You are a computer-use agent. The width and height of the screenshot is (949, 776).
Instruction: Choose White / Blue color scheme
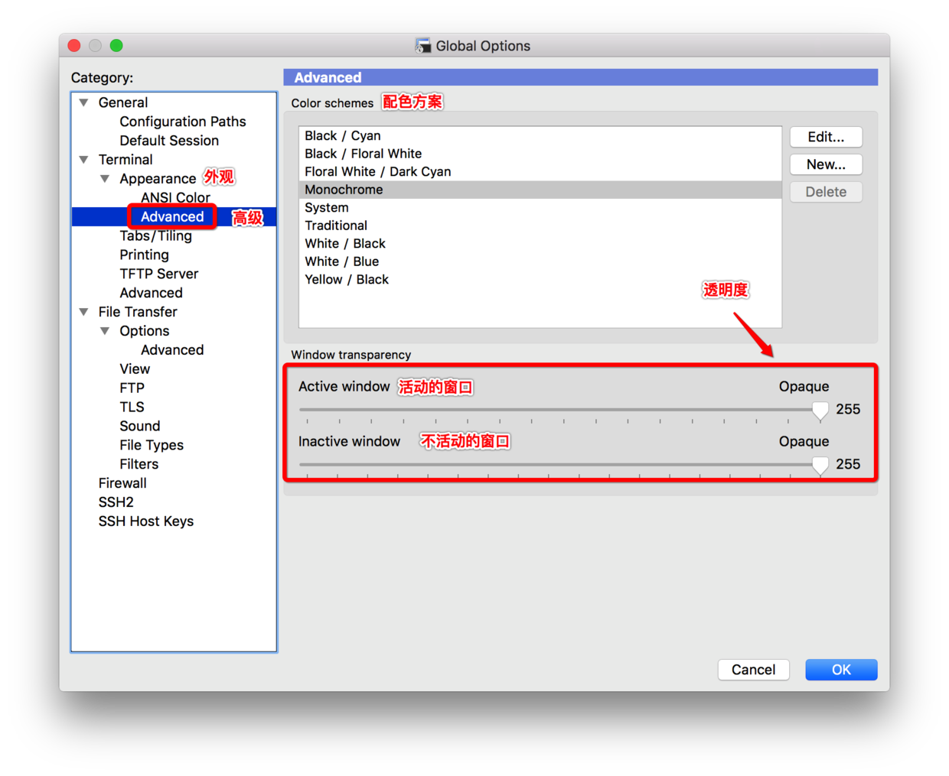pos(540,261)
